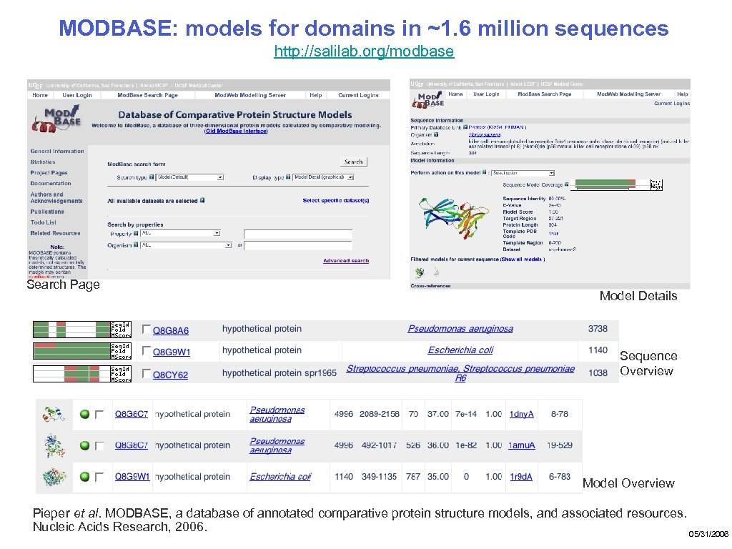Screen dimensions: 732x549
Task: Click the Property text input field
Action: click(298, 234)
